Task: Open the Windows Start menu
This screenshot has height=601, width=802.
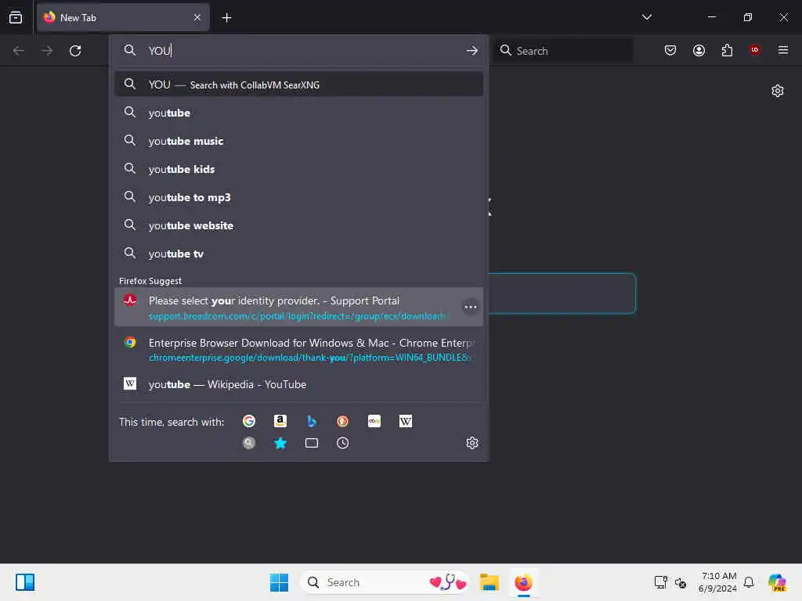Action: (x=280, y=582)
